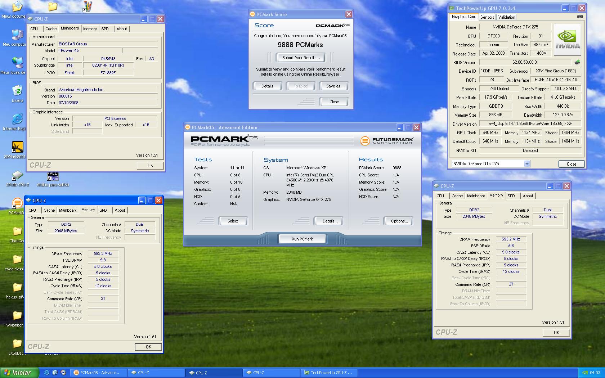The height and width of the screenshot is (378, 605).
Task: Click OK in the active CPU-Z Memory window
Action: click(x=148, y=347)
